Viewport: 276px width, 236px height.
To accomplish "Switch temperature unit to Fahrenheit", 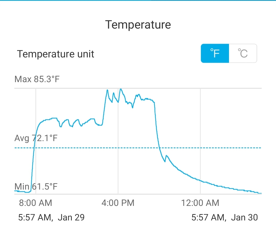I will pyautogui.click(x=215, y=53).
